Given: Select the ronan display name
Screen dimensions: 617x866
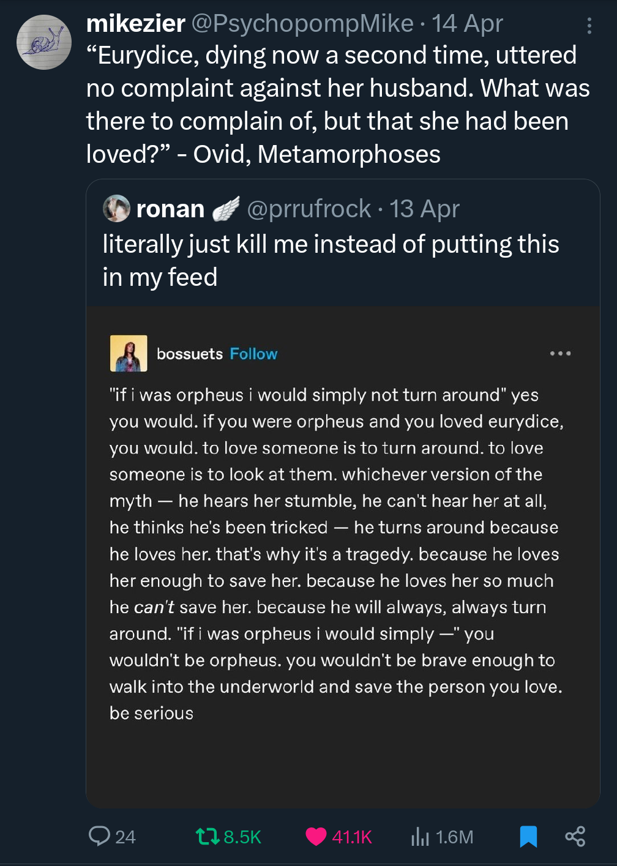Looking at the screenshot, I should (x=170, y=209).
